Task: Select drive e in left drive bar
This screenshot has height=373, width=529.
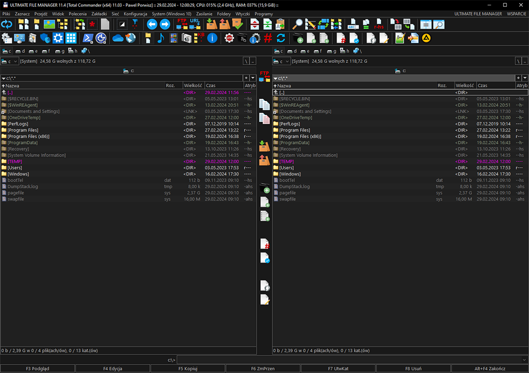Action: pos(33,51)
